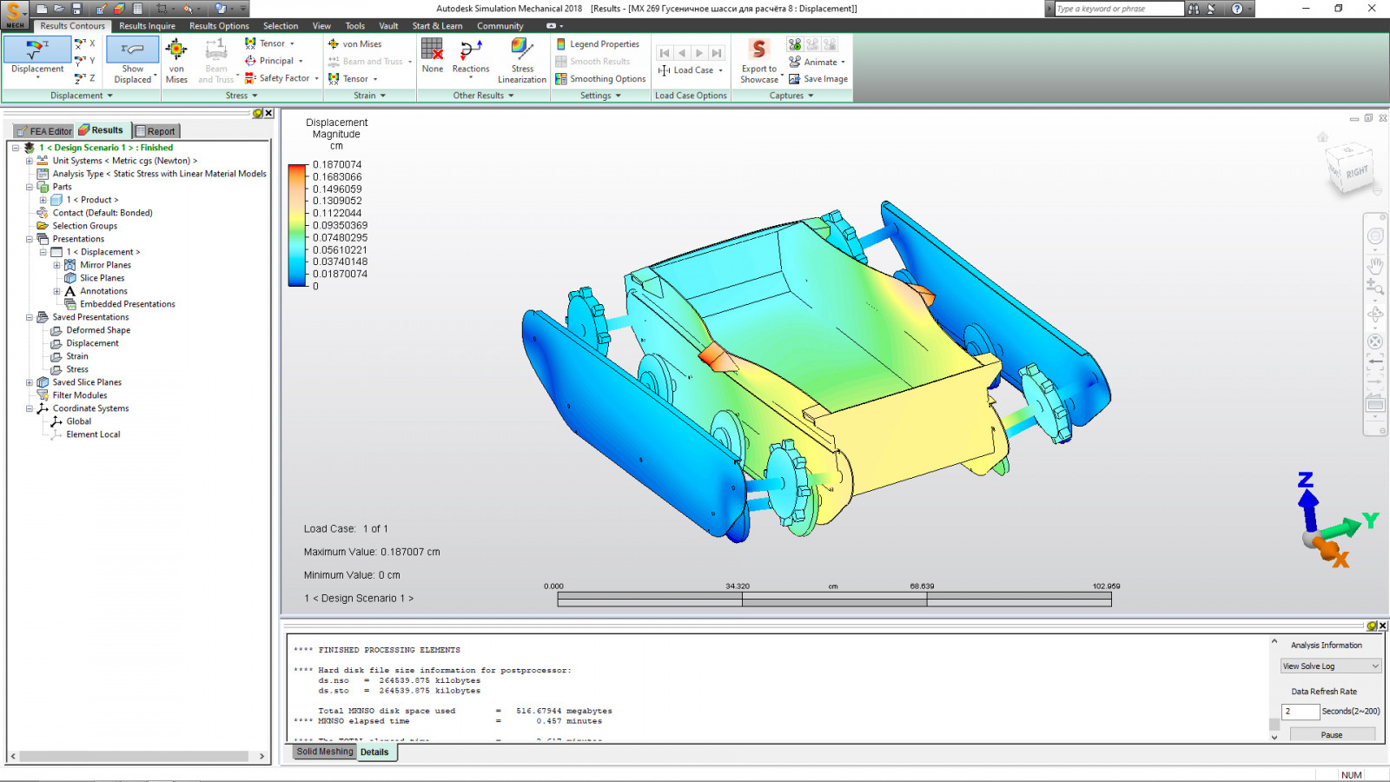Screen dimensions: 1390x782
Task: Show X-direction displacement results
Action: pos(84,43)
